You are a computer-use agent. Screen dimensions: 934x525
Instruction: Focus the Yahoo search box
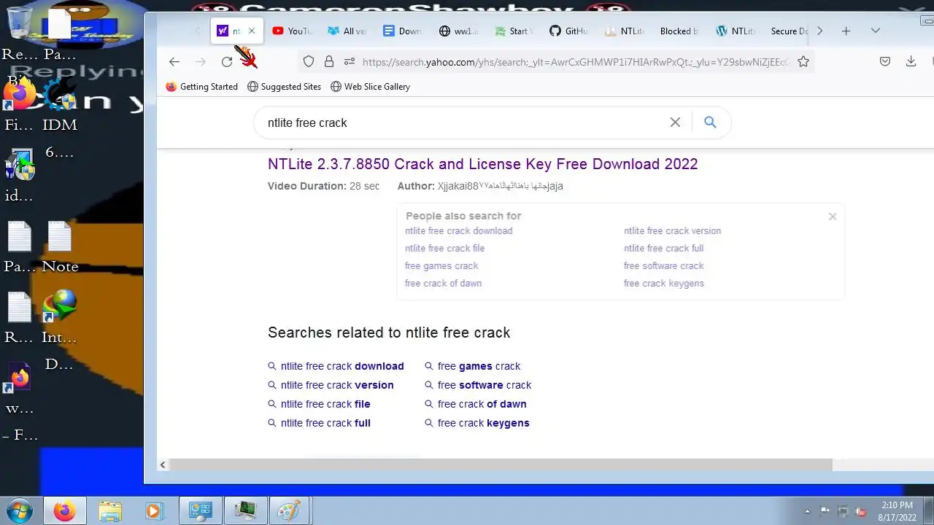point(463,122)
